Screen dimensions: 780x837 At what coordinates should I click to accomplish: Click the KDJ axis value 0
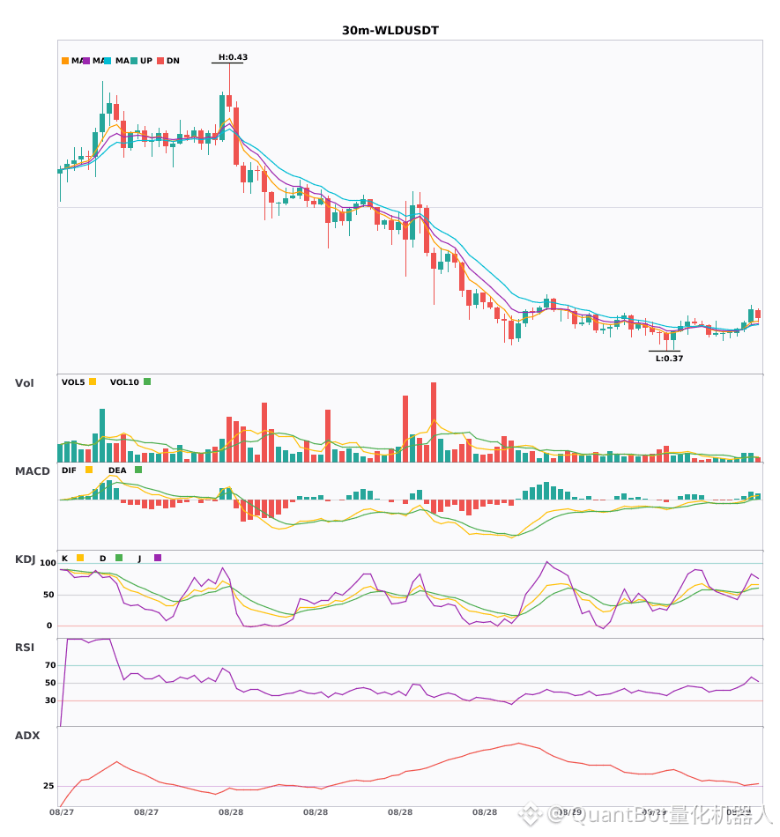coord(49,626)
